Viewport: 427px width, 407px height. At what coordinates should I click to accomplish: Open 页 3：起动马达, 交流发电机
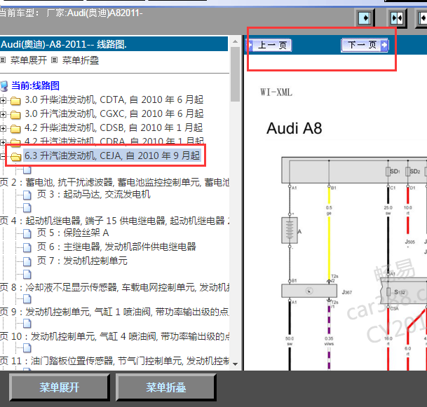[x=93, y=194]
